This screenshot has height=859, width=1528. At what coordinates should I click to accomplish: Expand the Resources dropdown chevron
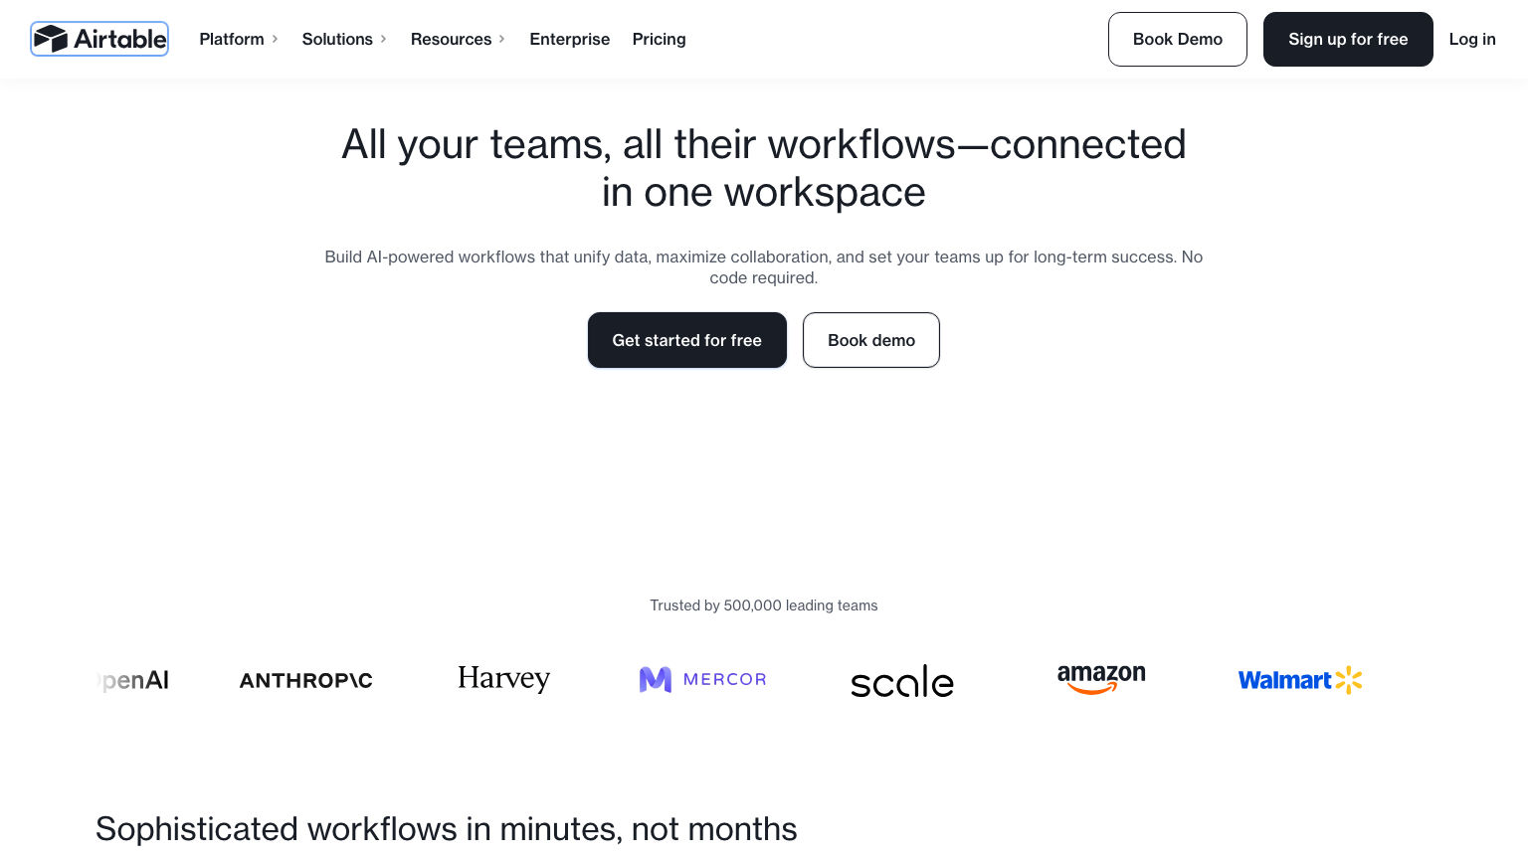(501, 40)
